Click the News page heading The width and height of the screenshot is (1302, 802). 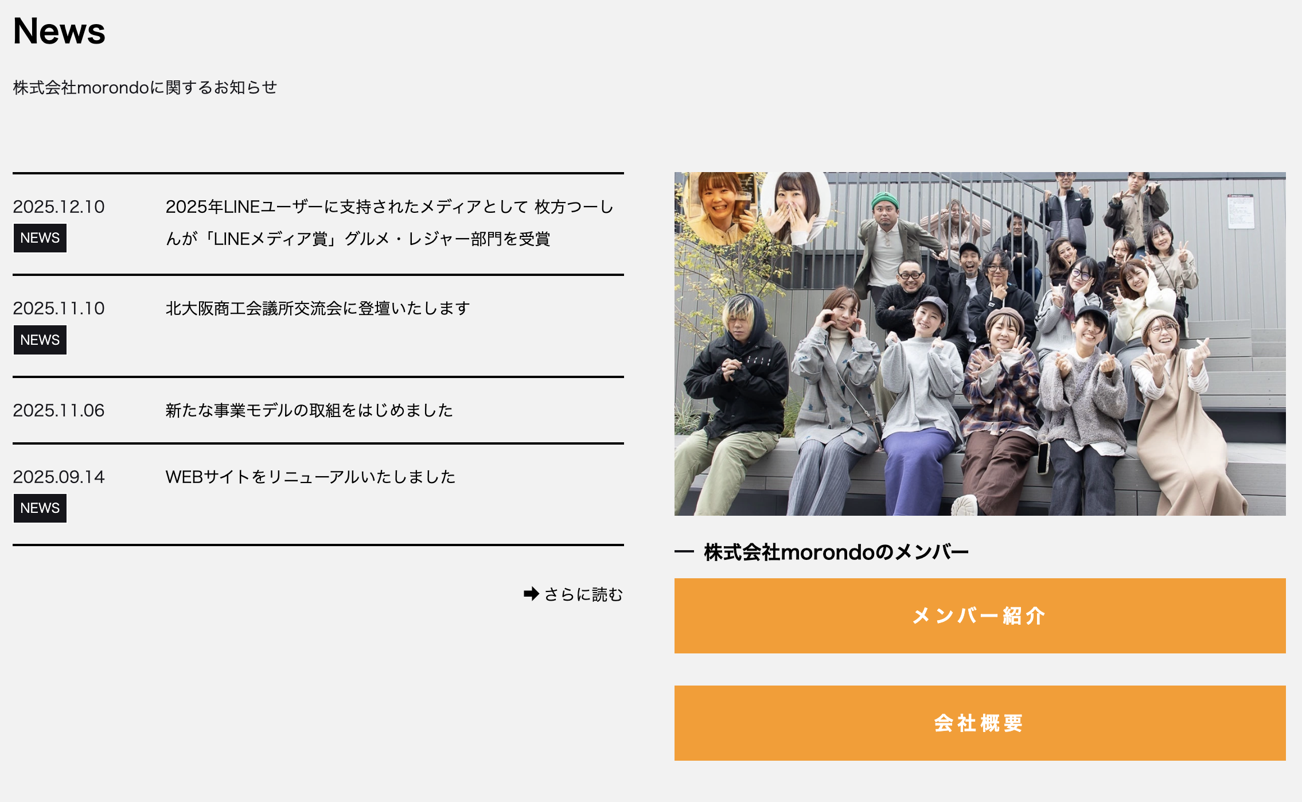tap(59, 30)
